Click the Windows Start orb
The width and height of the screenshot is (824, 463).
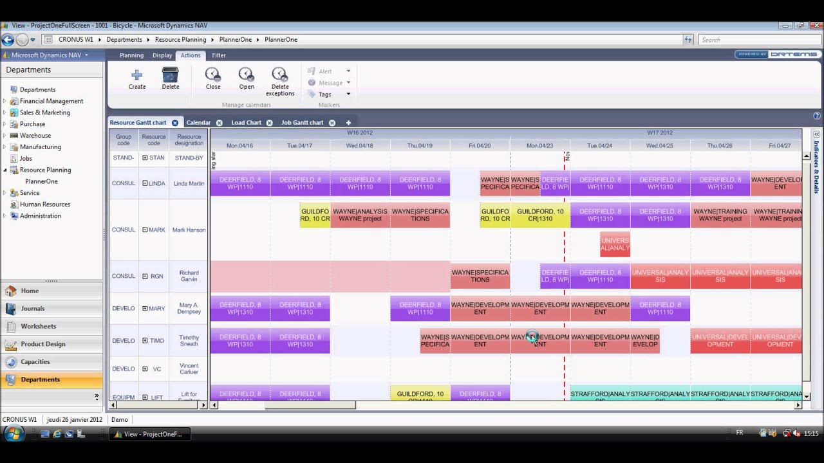14,434
